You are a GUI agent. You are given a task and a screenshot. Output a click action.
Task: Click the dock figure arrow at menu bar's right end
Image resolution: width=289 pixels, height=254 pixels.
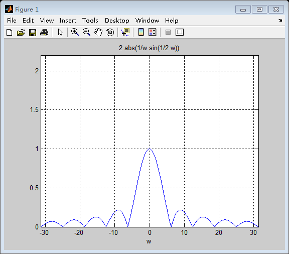click(280, 20)
